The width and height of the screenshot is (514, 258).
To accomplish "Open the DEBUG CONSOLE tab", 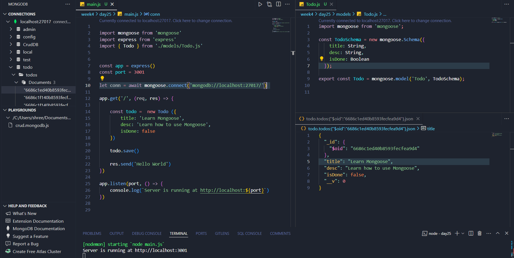I will pos(147,234).
